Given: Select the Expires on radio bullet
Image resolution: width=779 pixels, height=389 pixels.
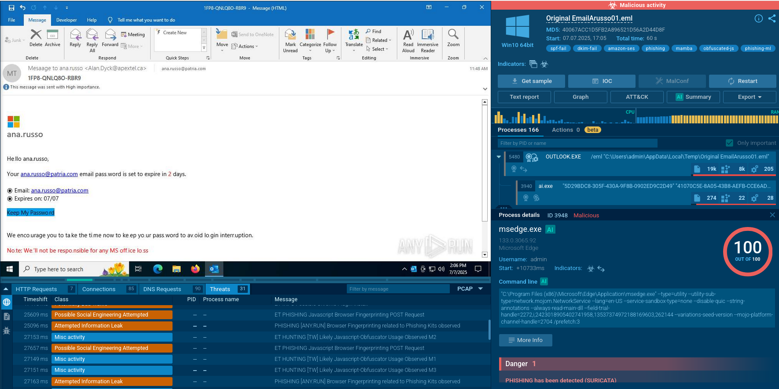Looking at the screenshot, I should click(x=10, y=199).
